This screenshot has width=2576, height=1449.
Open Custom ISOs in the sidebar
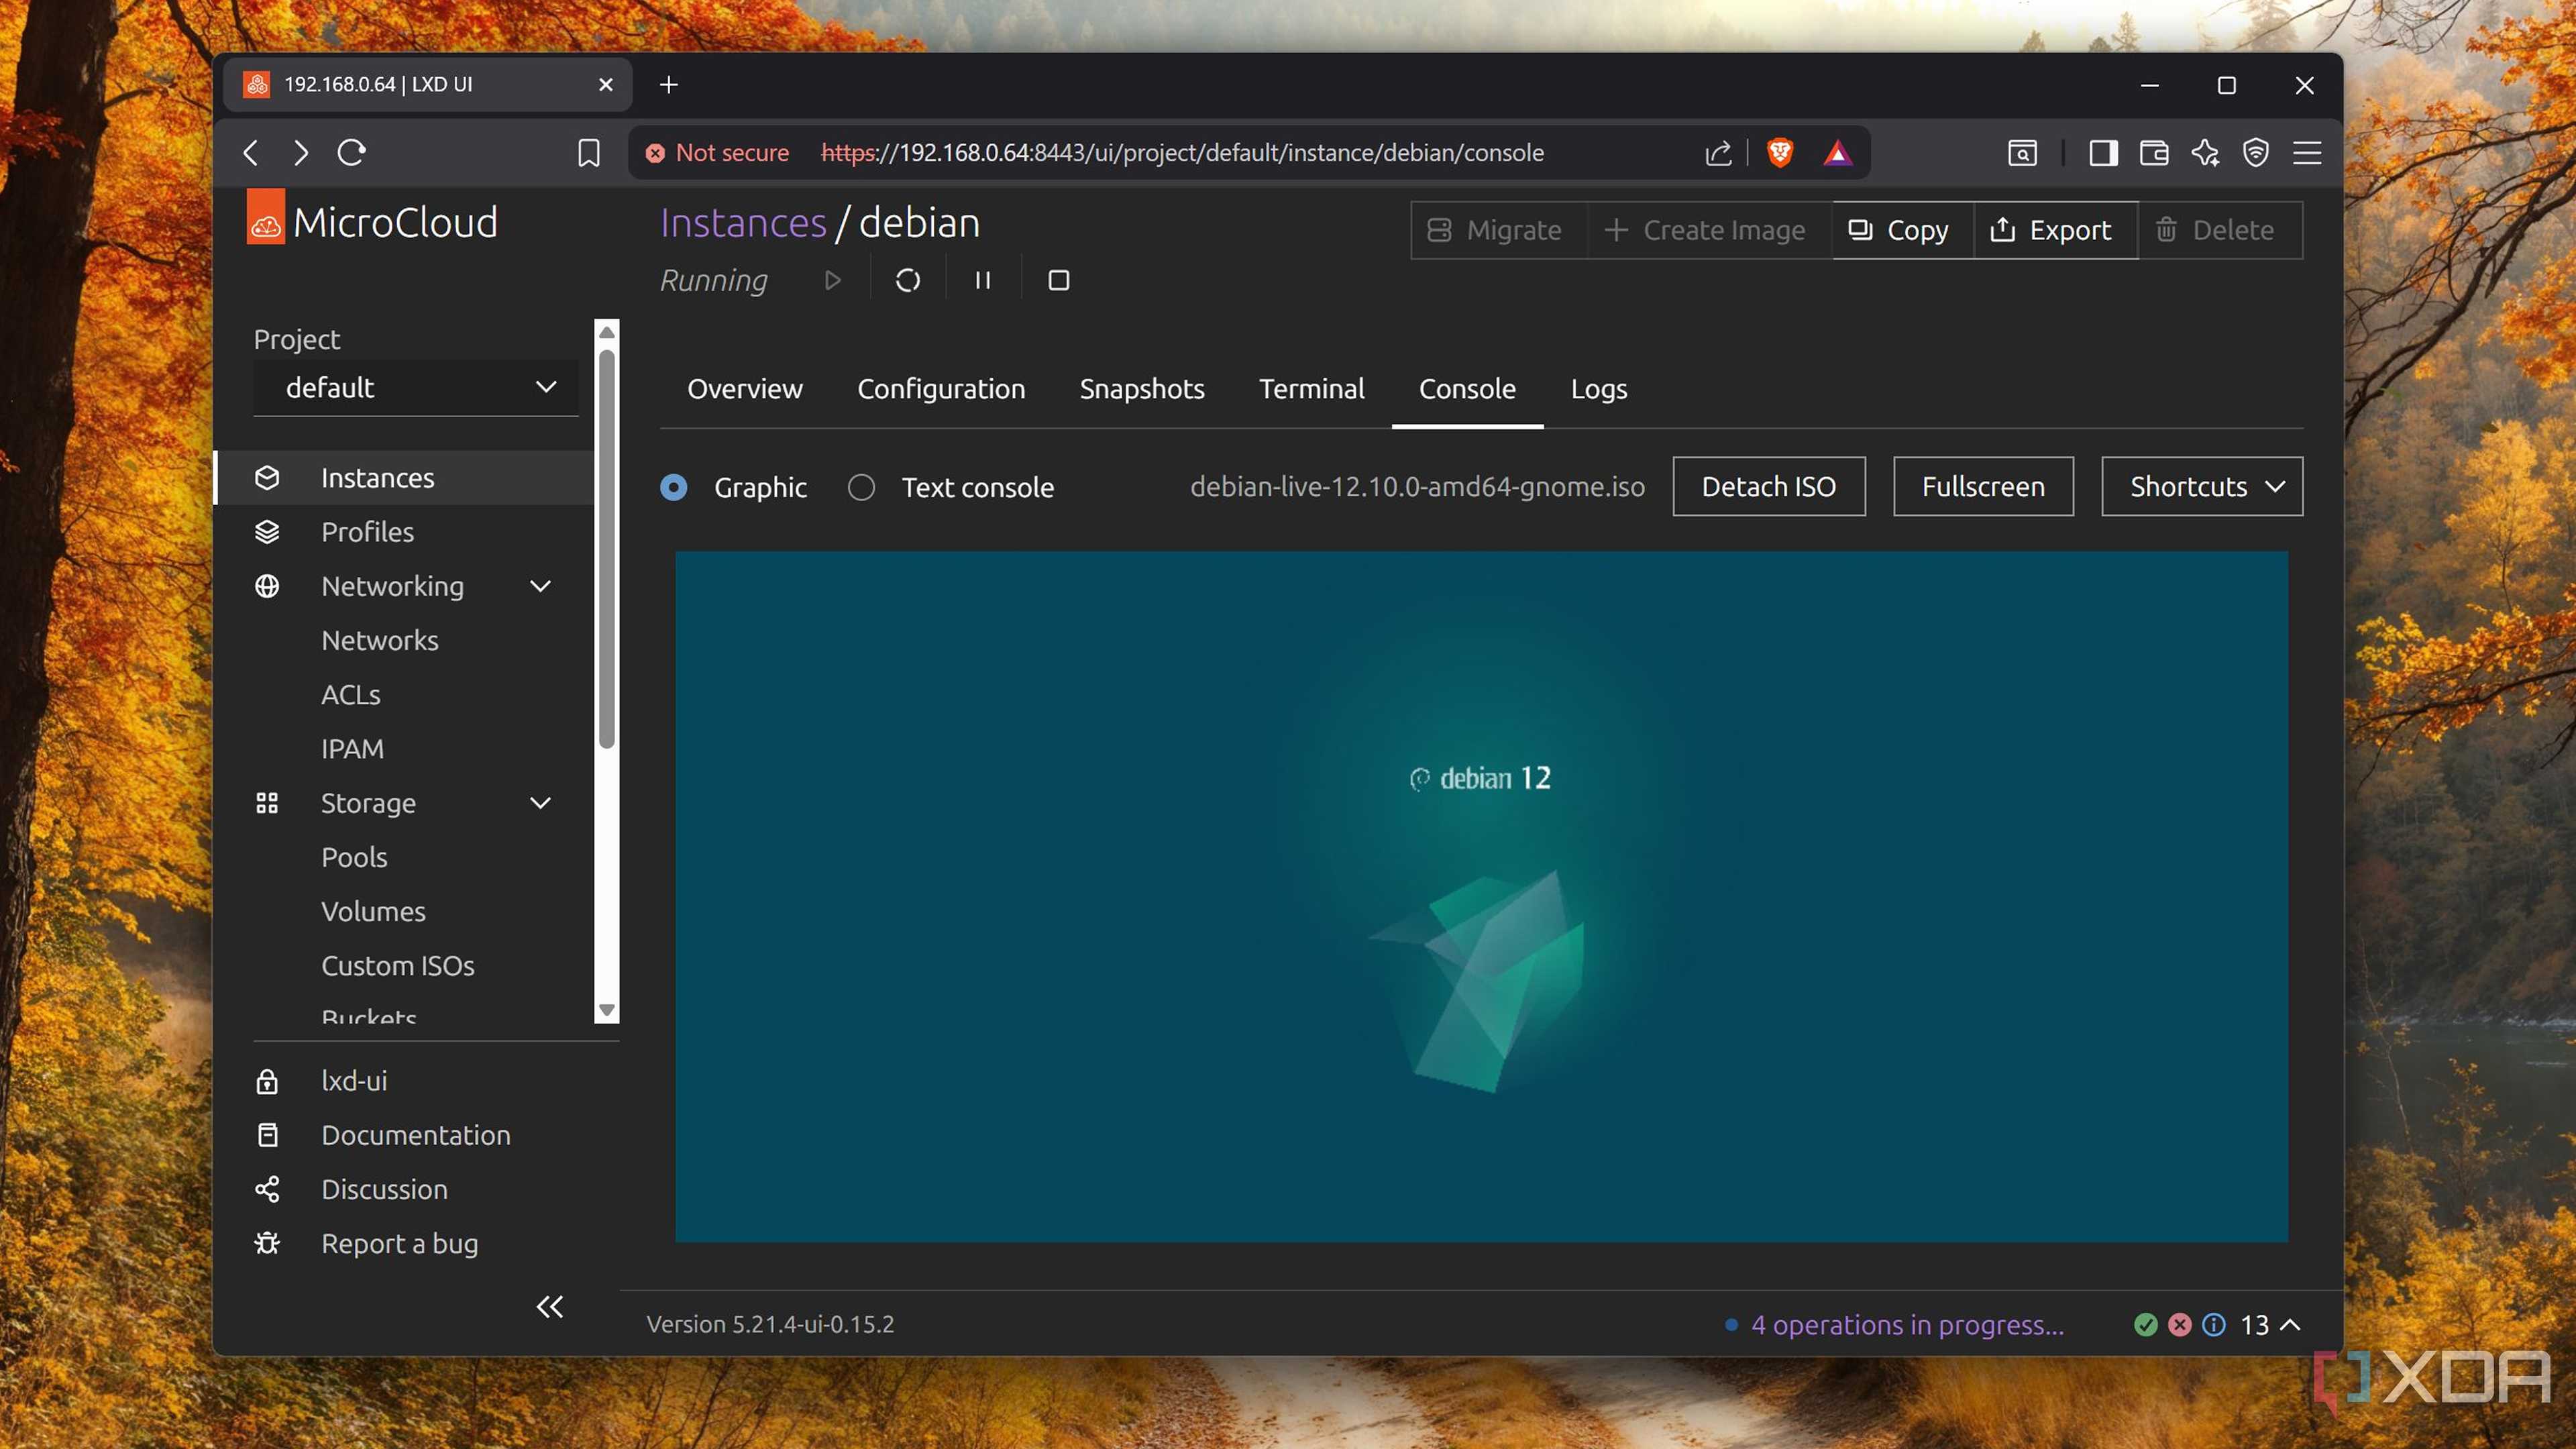point(398,965)
